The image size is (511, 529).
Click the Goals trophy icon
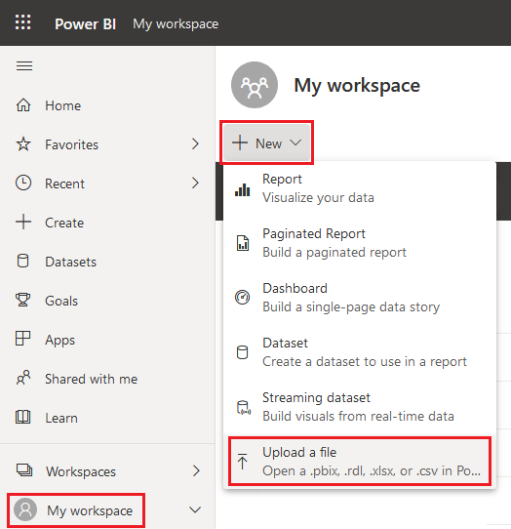23,300
